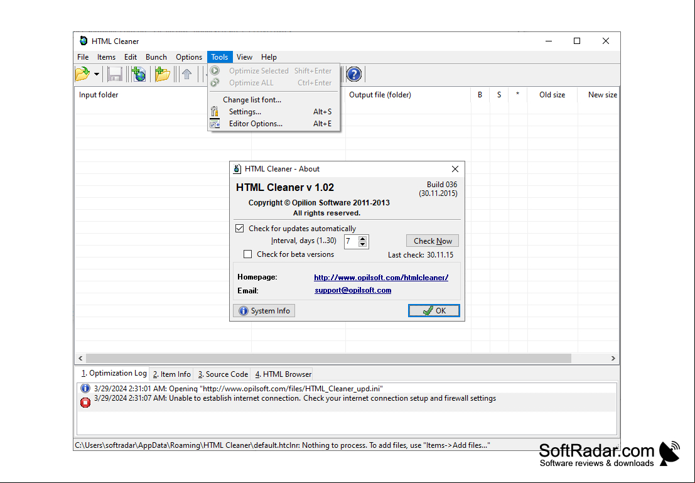Open the Help menu
The image size is (695, 483).
pos(269,57)
